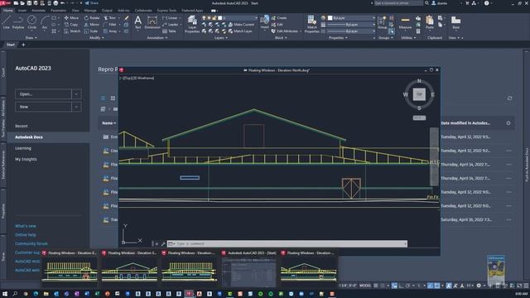Image resolution: width=530 pixels, height=298 pixels.
Task: Open the linetype ByLayer dropdown
Action: [373, 31]
